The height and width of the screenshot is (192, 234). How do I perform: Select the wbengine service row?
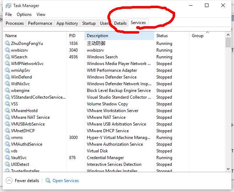coord(115,91)
